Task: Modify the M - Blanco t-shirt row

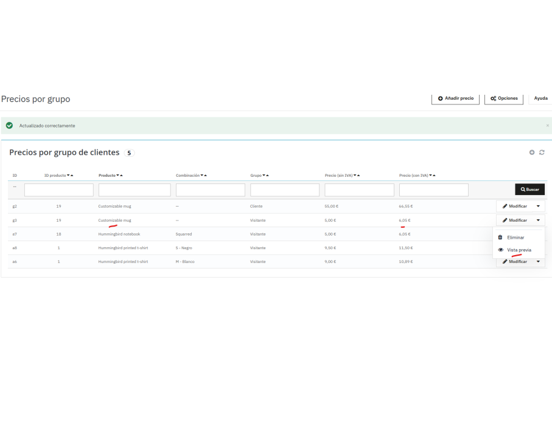Action: coord(514,262)
